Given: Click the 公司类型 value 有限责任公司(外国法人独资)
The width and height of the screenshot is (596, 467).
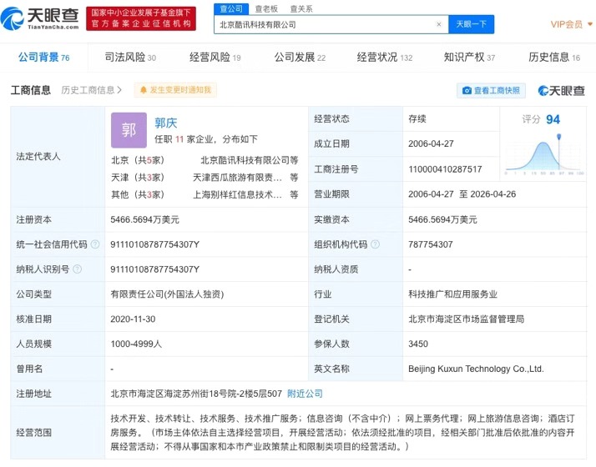Looking at the screenshot, I should 167,294.
